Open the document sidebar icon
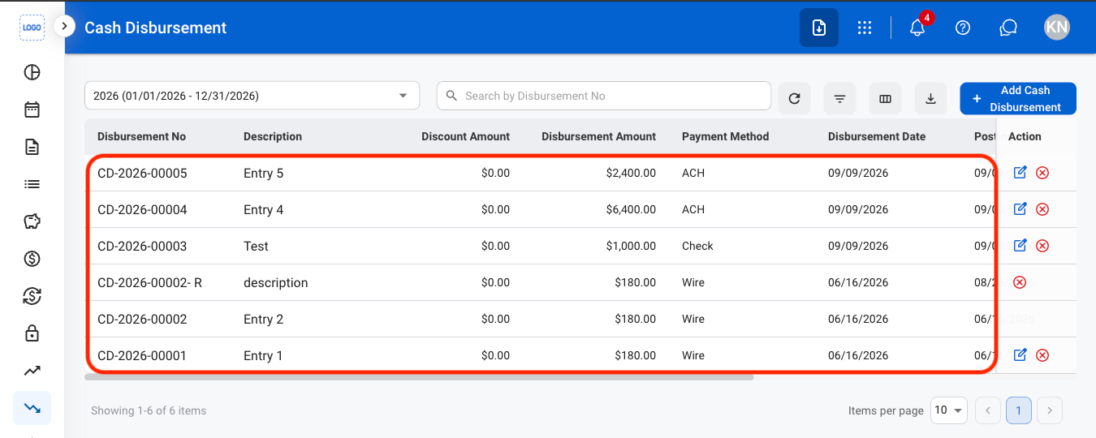 tap(32, 147)
